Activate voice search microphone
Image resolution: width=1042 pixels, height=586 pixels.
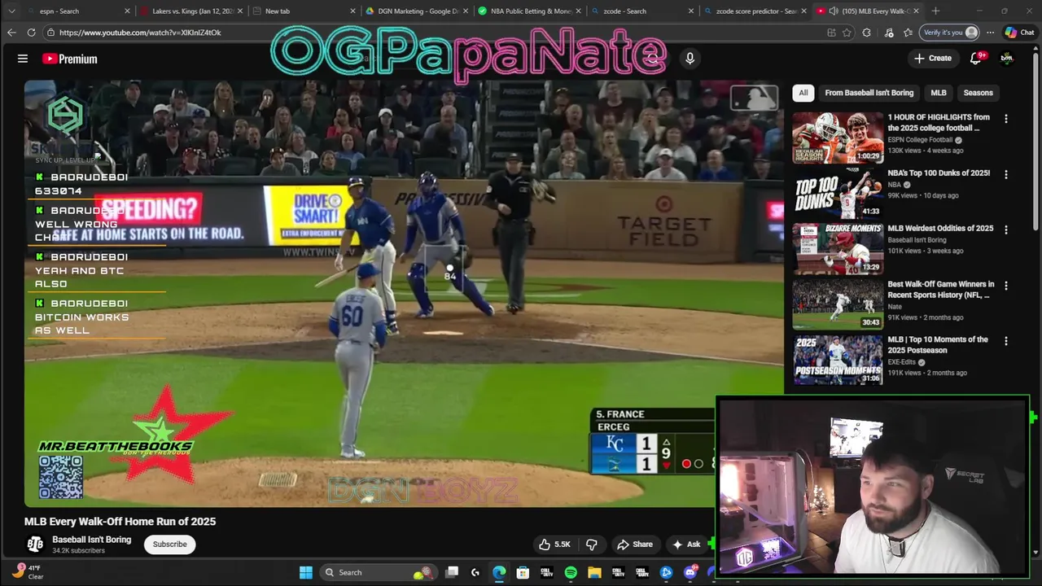pyautogui.click(x=690, y=59)
